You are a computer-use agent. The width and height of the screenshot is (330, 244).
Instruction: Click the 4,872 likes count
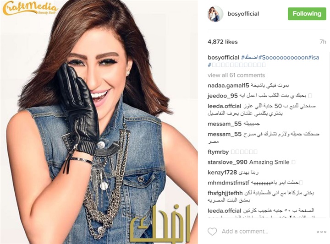222,42
